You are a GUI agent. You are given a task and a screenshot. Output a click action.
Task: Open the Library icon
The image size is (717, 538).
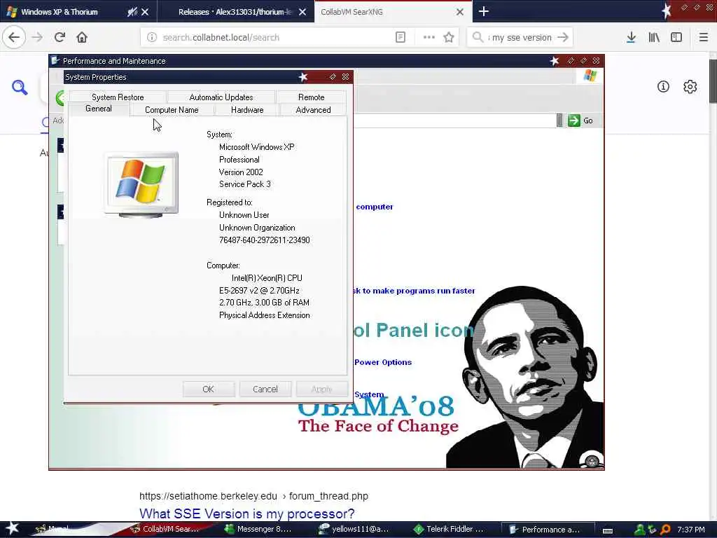pyautogui.click(x=654, y=37)
